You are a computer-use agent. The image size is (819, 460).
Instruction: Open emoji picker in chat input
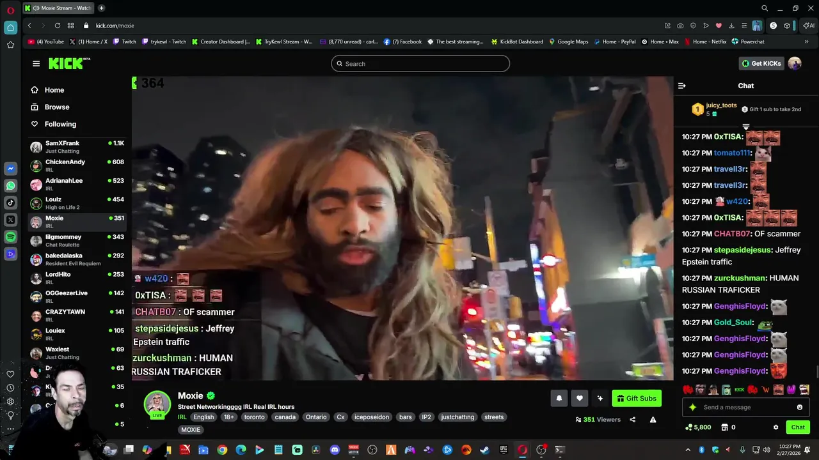coord(799,407)
